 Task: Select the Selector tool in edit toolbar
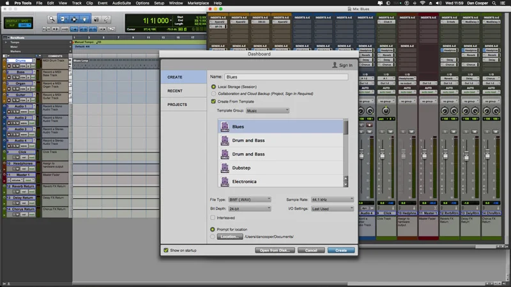(x=74, y=19)
